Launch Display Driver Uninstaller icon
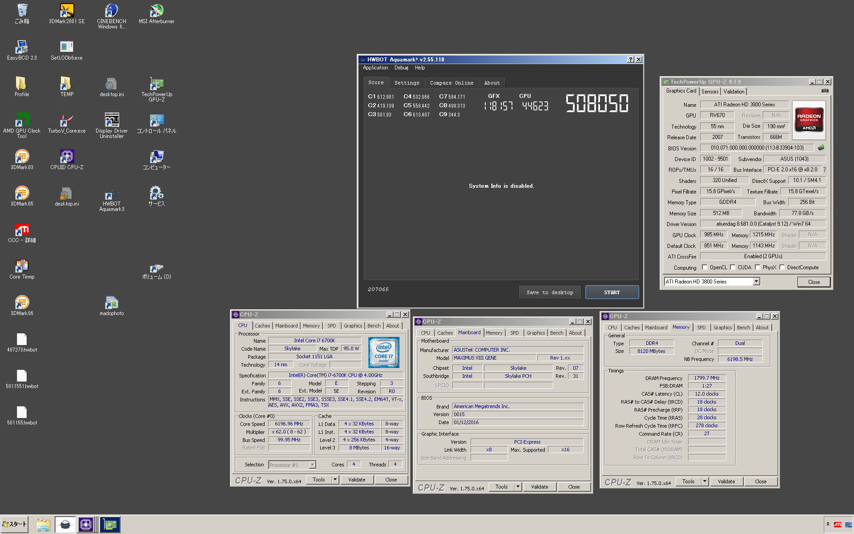This screenshot has width=854, height=534. pos(112,125)
